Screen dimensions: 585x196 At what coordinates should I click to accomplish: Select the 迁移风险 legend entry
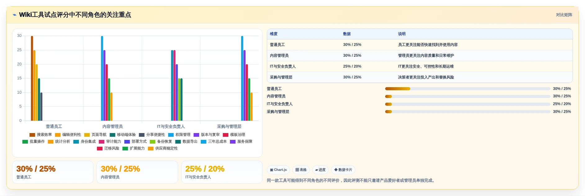[x=108, y=149]
